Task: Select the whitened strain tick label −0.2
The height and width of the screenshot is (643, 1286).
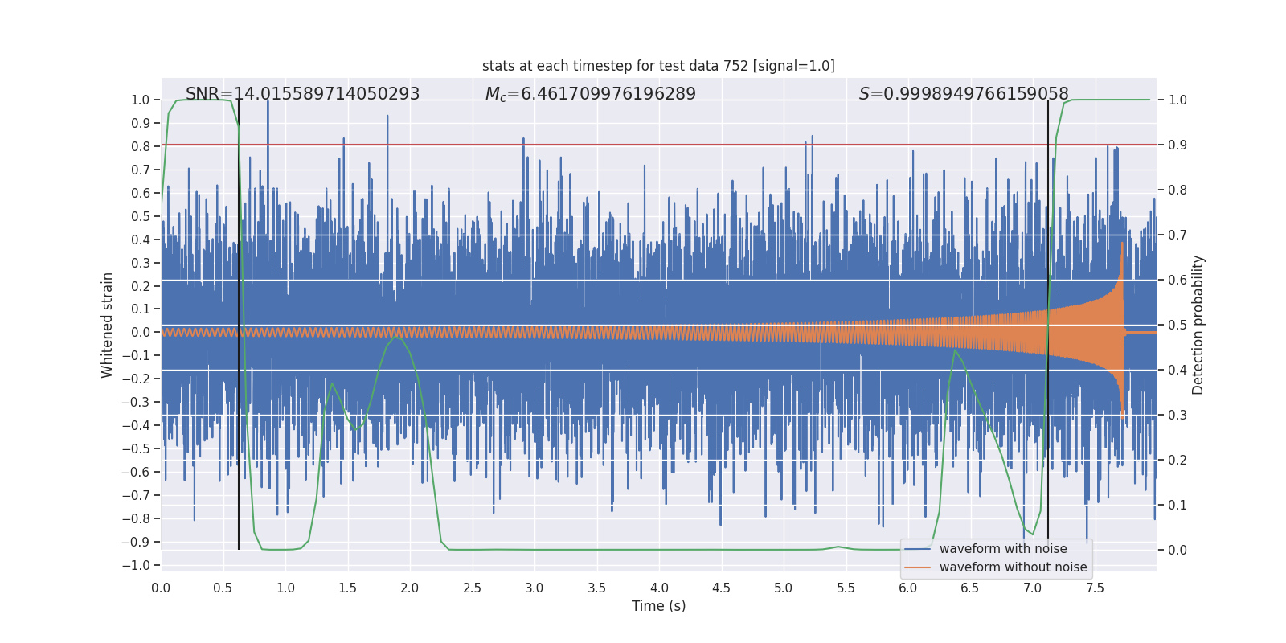Action: pos(136,379)
